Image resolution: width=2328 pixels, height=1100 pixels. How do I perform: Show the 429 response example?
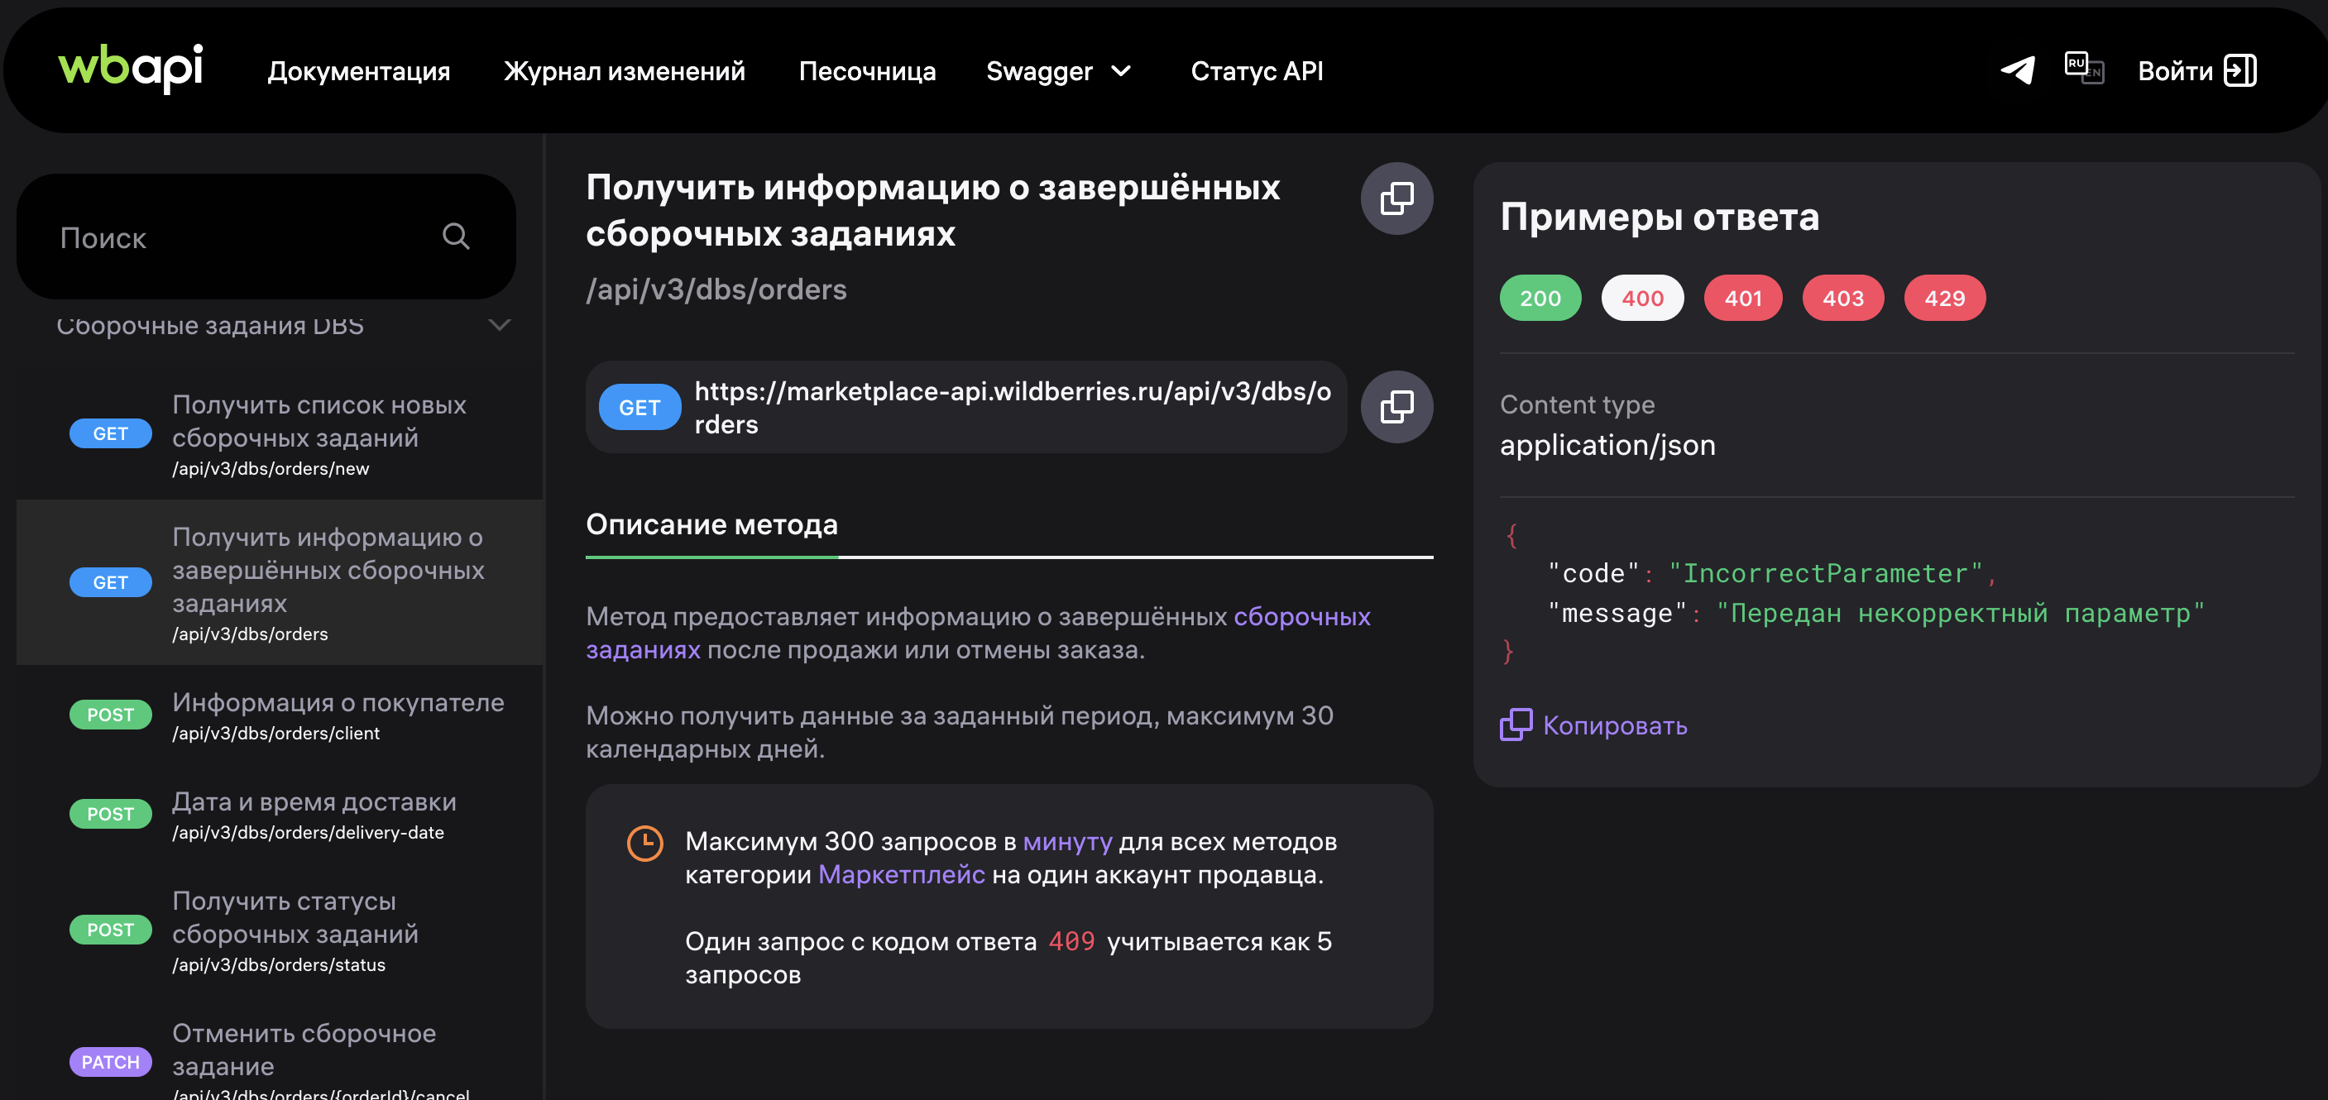point(1944,298)
